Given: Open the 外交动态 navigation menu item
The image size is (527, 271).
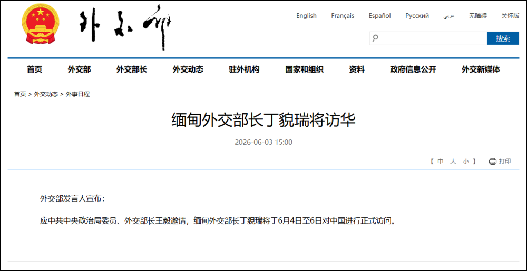Looking at the screenshot, I should 188,69.
